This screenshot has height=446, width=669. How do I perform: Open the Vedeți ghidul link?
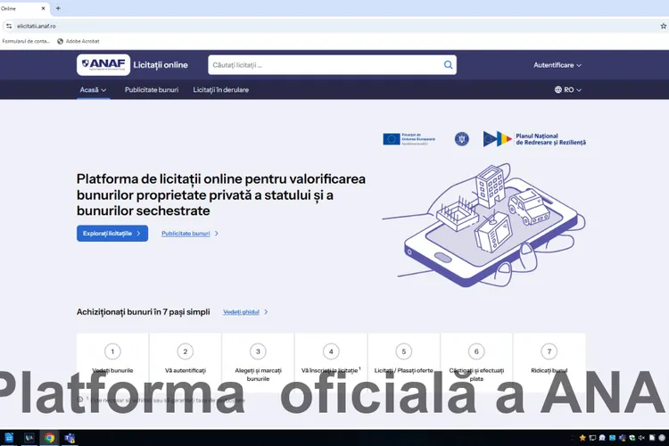click(x=245, y=312)
